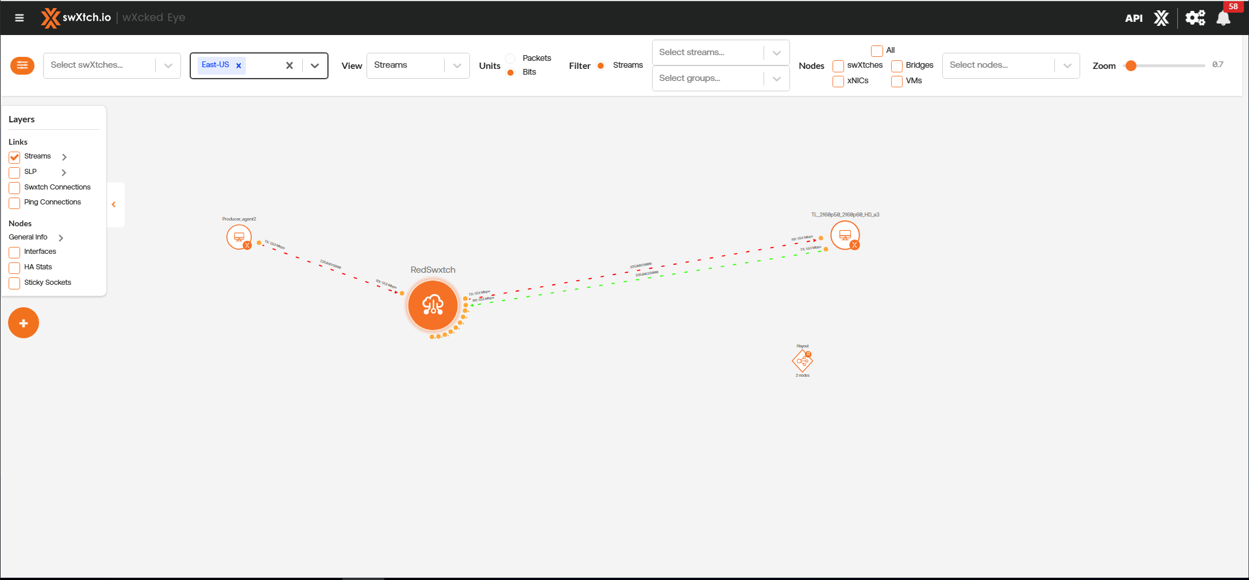Click the Zoom slider handle
Viewport: 1249px width, 580px height.
tap(1131, 65)
